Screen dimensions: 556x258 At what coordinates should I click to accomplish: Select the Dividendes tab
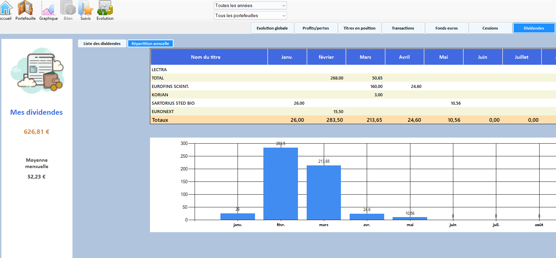pyautogui.click(x=534, y=28)
